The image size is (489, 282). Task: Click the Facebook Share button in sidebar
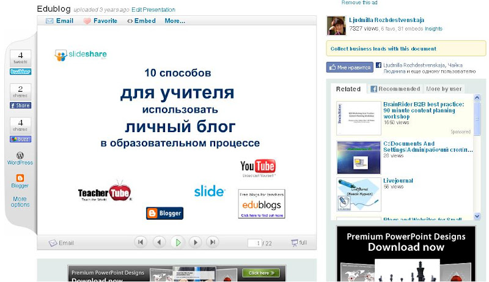[20, 105]
